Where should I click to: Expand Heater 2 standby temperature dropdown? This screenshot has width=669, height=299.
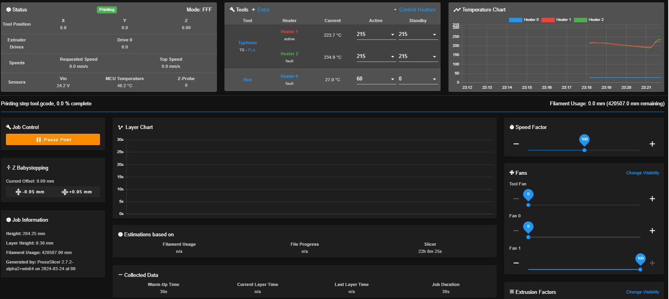click(x=435, y=57)
